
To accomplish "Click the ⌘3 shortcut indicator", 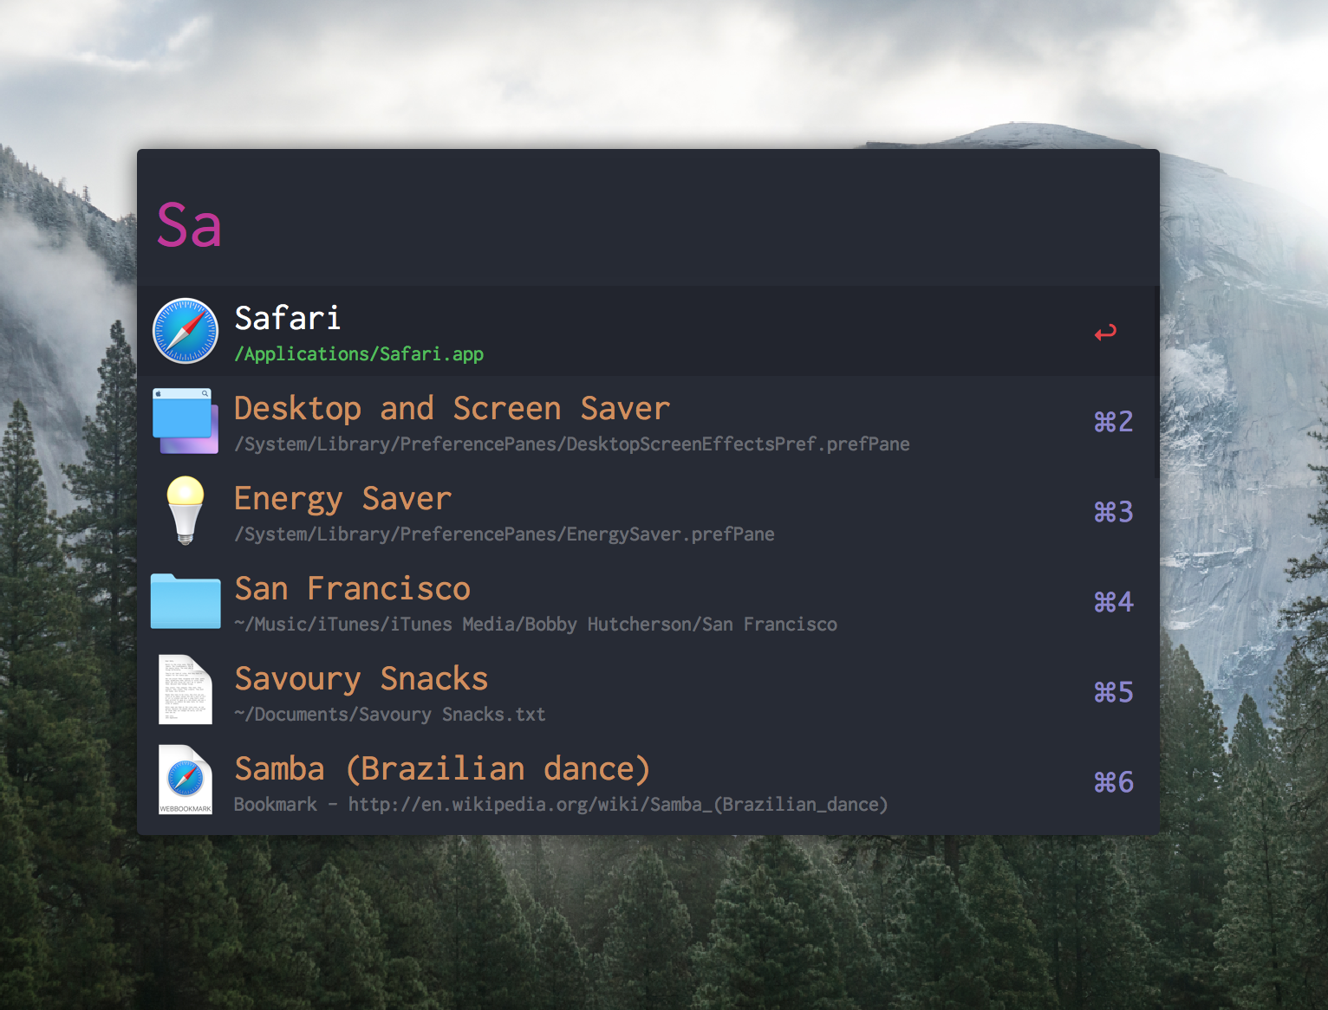I will point(1113,512).
